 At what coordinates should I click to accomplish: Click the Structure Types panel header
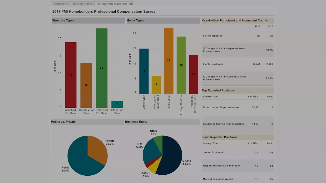(x=88, y=20)
